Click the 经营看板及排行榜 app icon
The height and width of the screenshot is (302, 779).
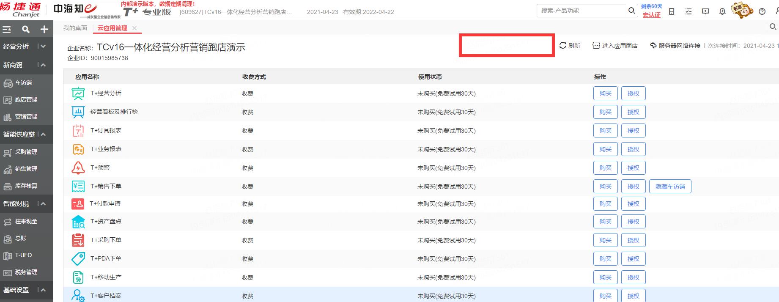78,112
